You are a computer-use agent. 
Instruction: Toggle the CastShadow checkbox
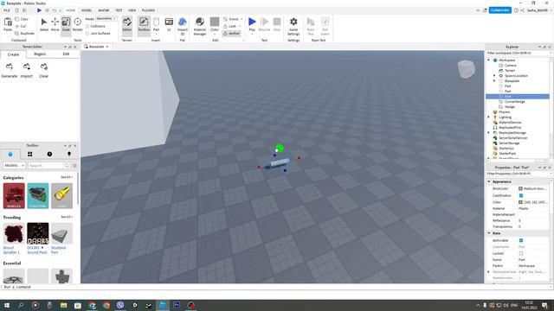[521, 195]
